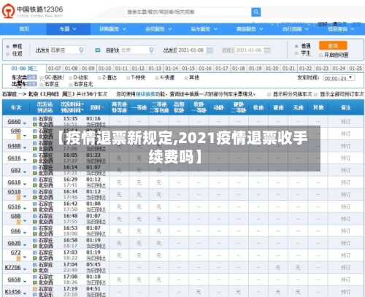This screenshot has width=365, height=297.
Task: Click 预订 button for train K7706
Action: [x=345, y=268]
